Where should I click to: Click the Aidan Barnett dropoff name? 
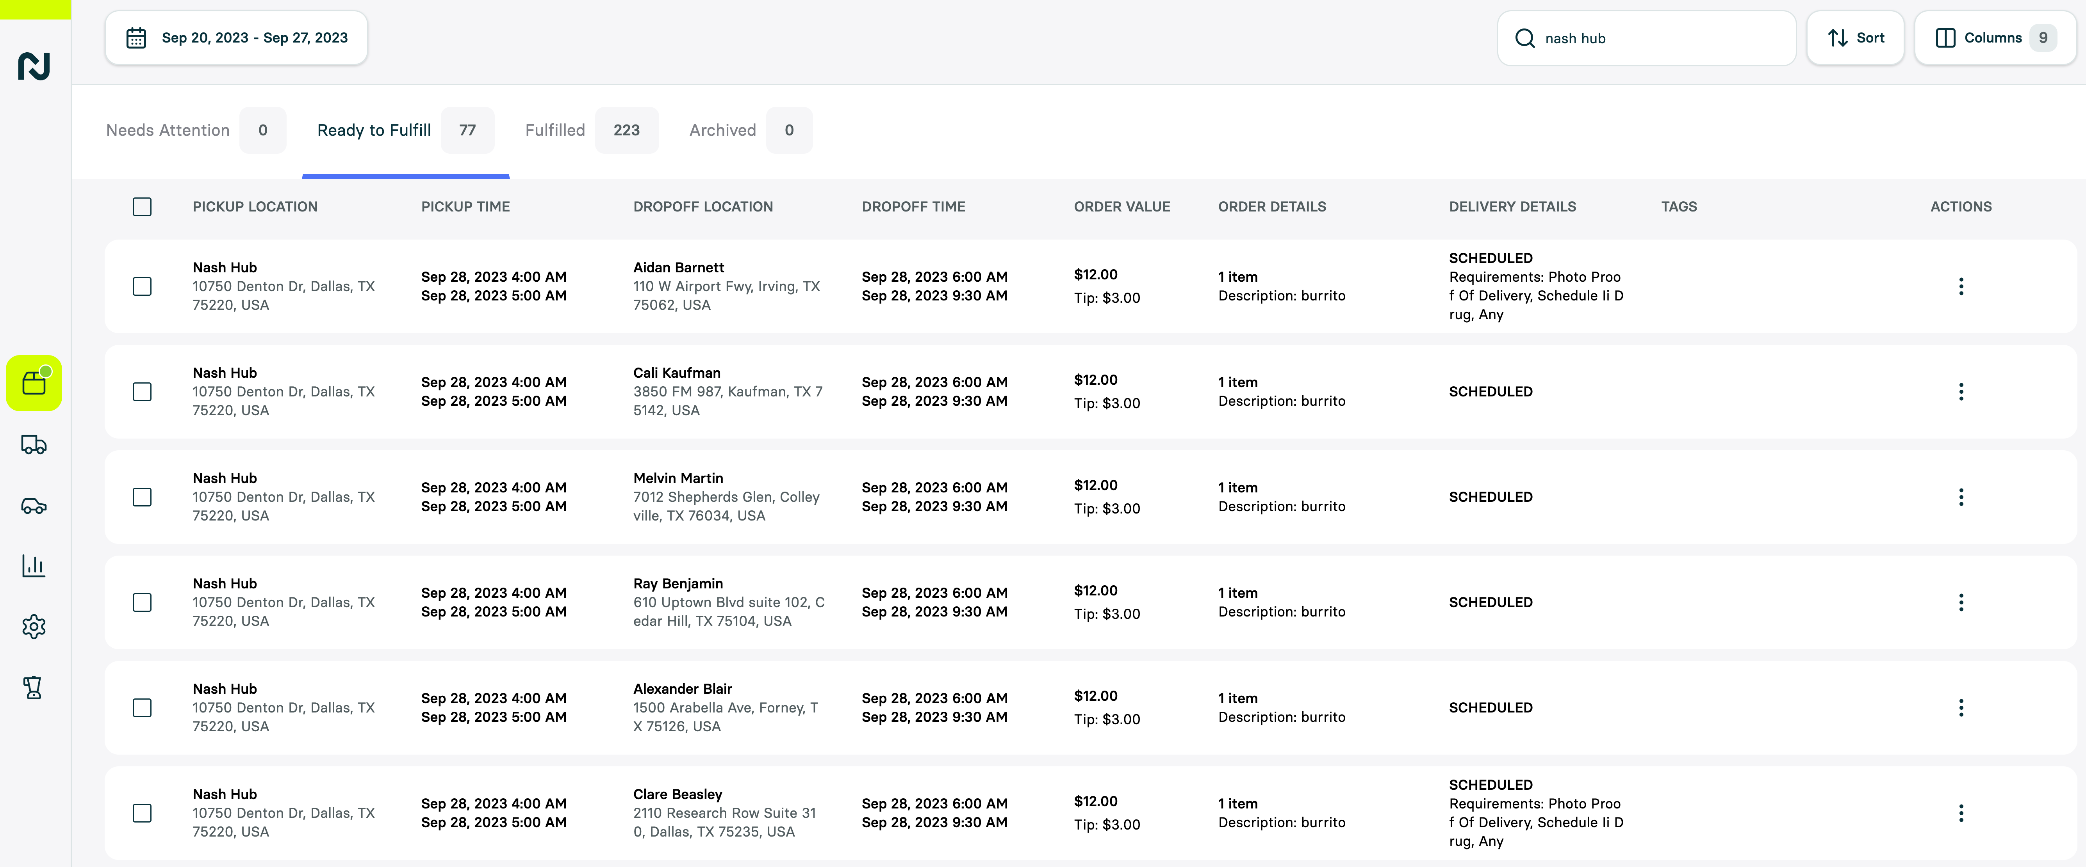point(679,267)
